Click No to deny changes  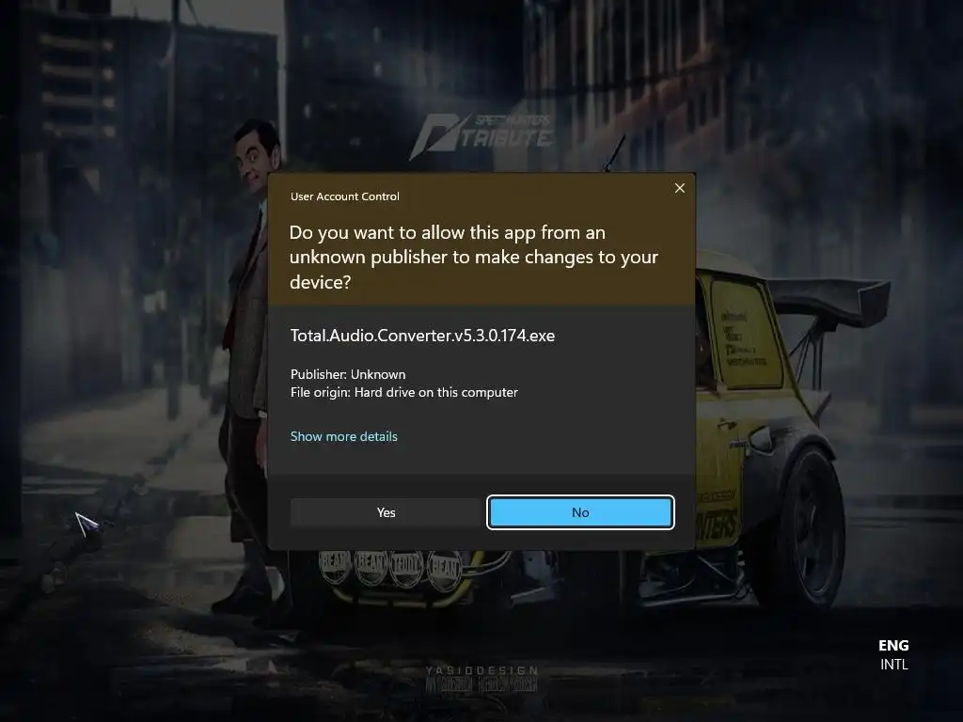coord(580,512)
